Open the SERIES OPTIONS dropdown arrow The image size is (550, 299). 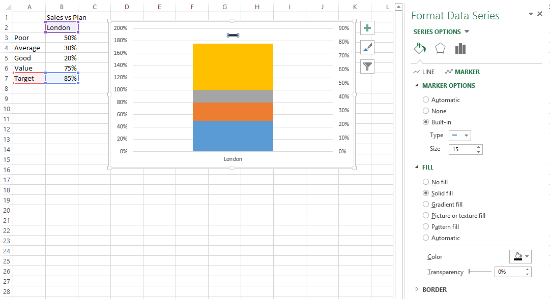click(x=467, y=31)
